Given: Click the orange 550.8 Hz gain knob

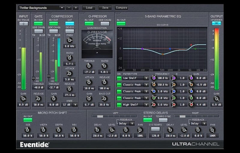Looking at the screenshot, I should (x=191, y=85).
